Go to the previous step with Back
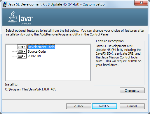 79,106
